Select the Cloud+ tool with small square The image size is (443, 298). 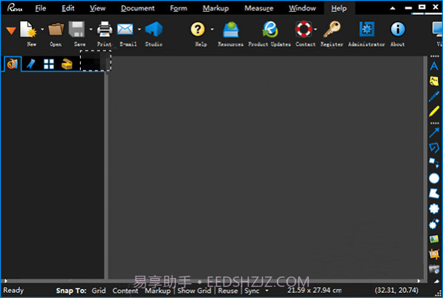click(x=434, y=224)
